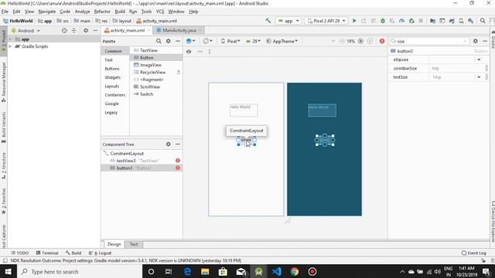Viewport: 495px width, 278px height.
Task: Open ellipsize value dropdown
Action: tap(479, 59)
